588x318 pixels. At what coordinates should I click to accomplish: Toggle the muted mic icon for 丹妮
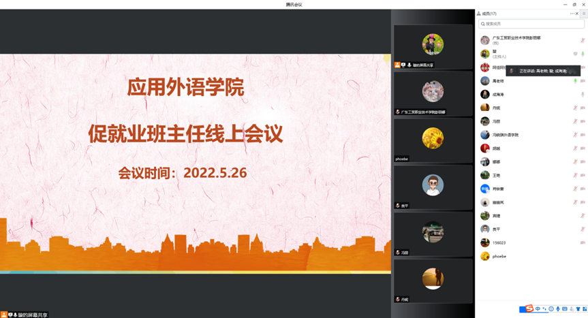575,108
